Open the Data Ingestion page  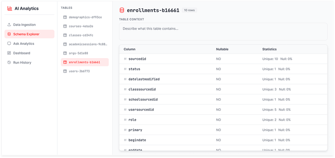[29, 25]
